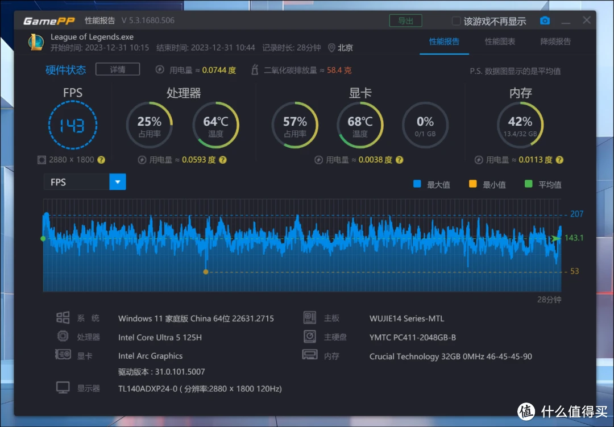Click help icon beside memory power 0.0113
The height and width of the screenshot is (427, 614).
click(x=559, y=160)
